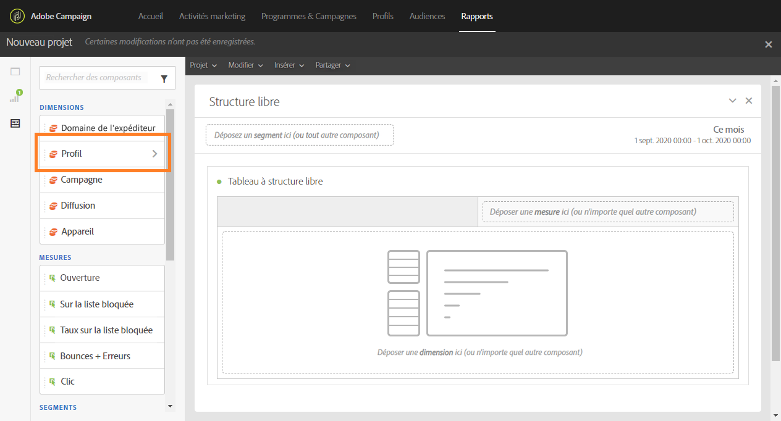Click the Ce mois date range

728,130
